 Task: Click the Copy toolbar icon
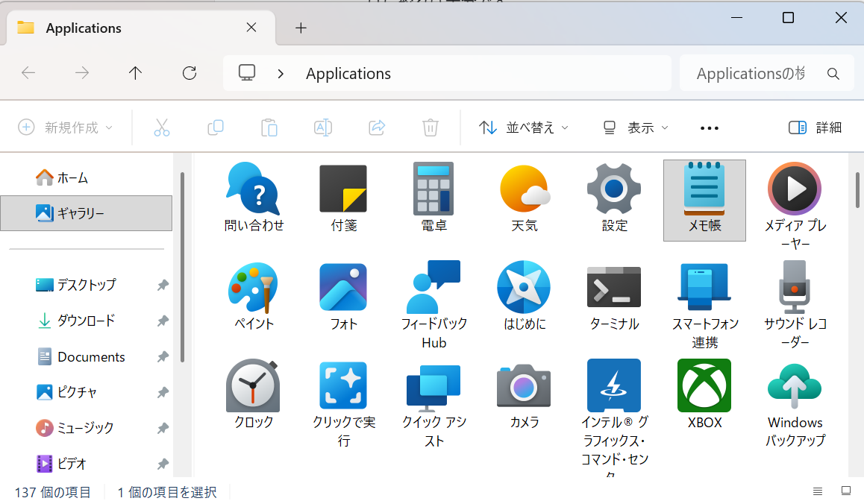pos(216,127)
